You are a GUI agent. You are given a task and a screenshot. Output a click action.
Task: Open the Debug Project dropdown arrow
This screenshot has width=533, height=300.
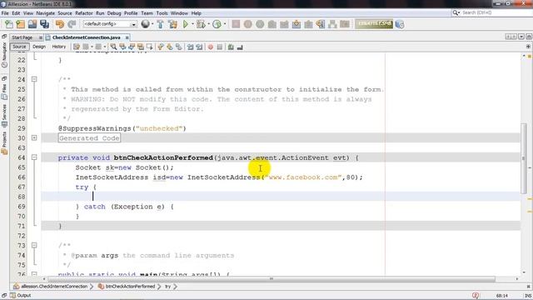pos(208,24)
